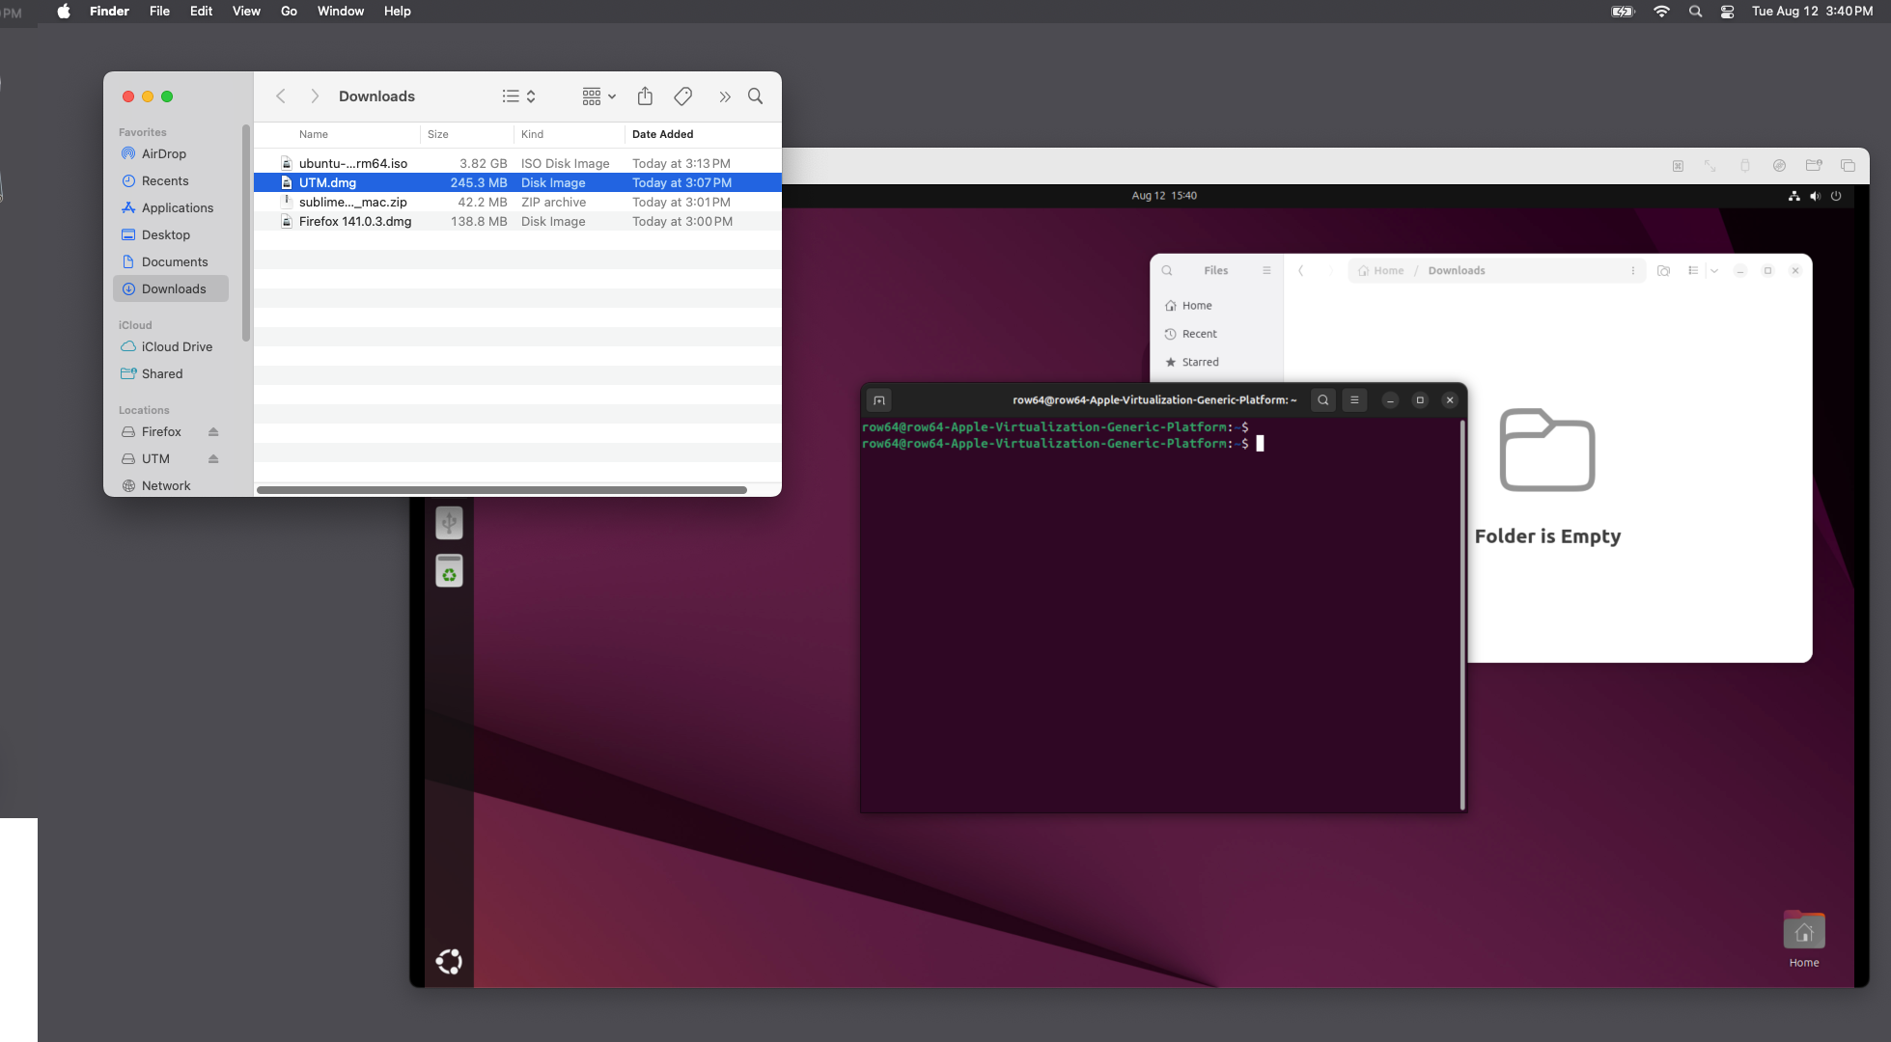
Task: Sort Finder list by Name column
Action: pos(314,134)
